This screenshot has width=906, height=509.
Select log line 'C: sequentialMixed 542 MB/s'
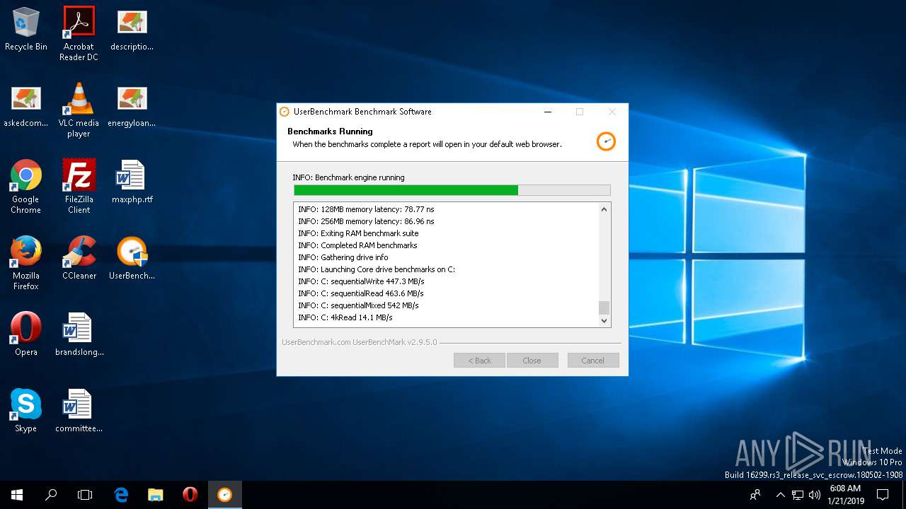(358, 305)
